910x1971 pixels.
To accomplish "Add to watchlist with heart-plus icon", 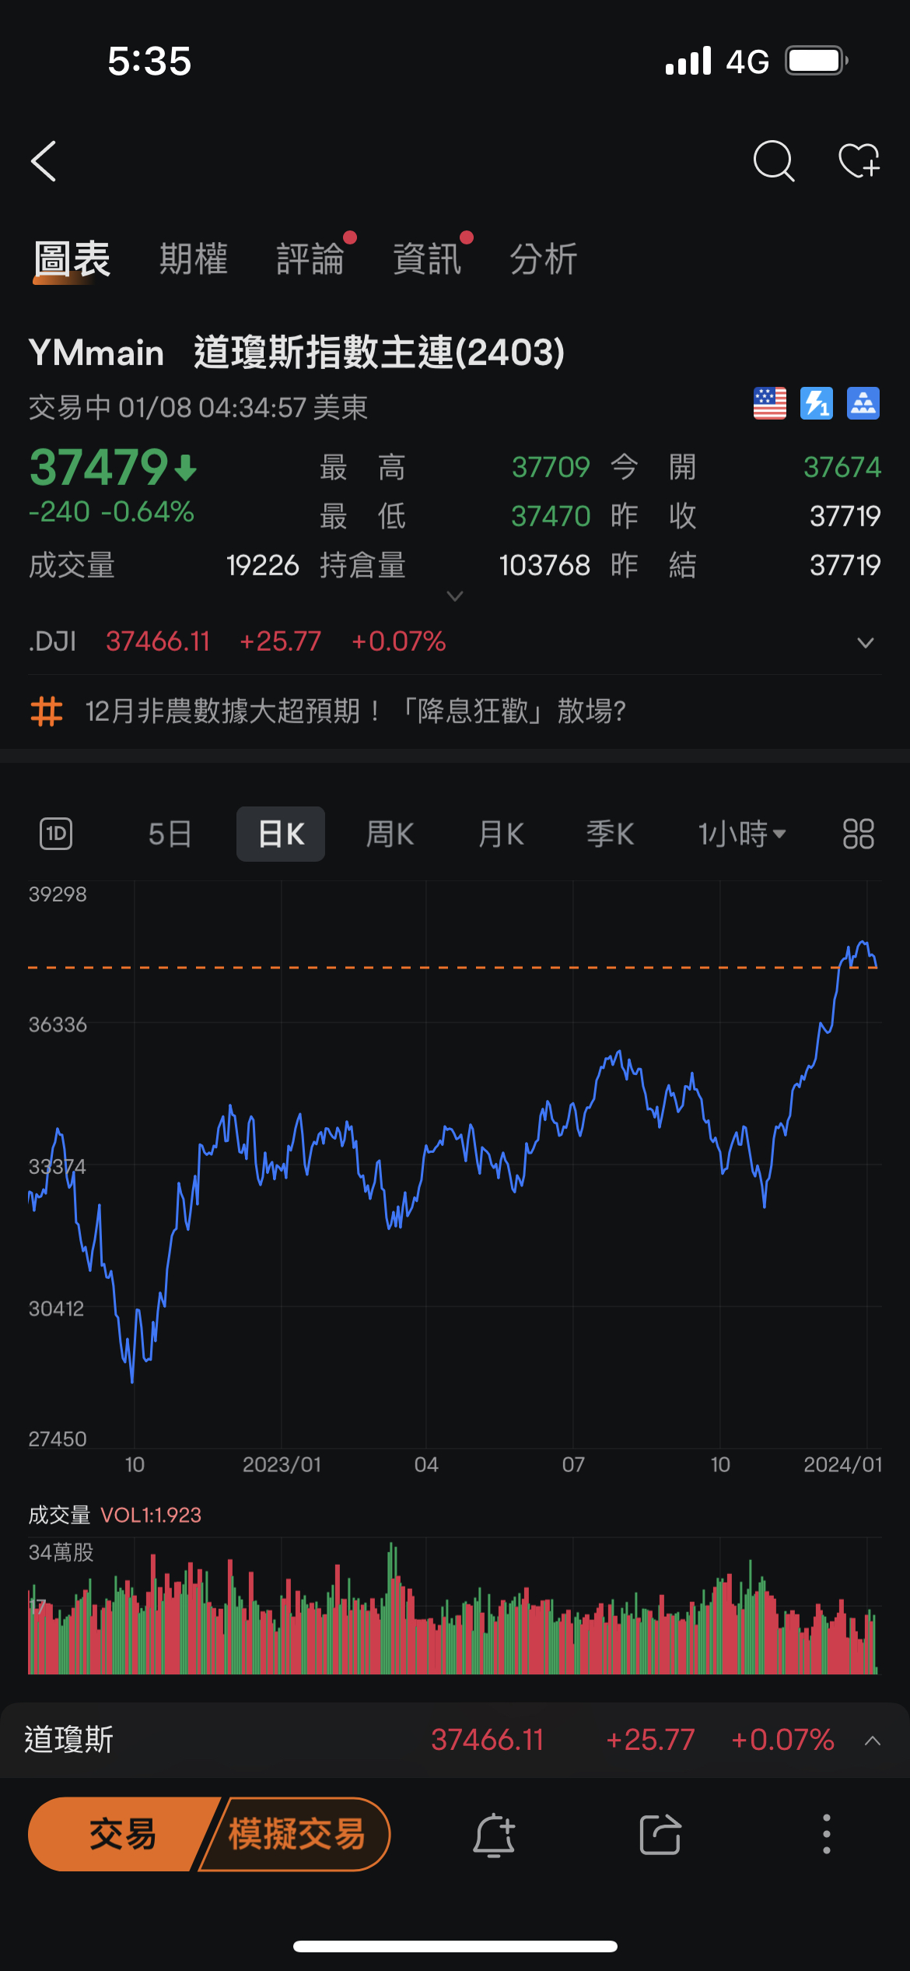I will (x=859, y=161).
